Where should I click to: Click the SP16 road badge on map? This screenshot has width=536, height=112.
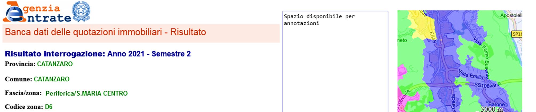click(517, 34)
